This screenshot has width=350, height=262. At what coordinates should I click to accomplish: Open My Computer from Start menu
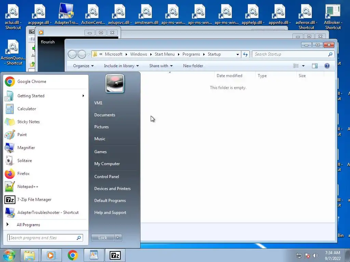[x=107, y=164]
